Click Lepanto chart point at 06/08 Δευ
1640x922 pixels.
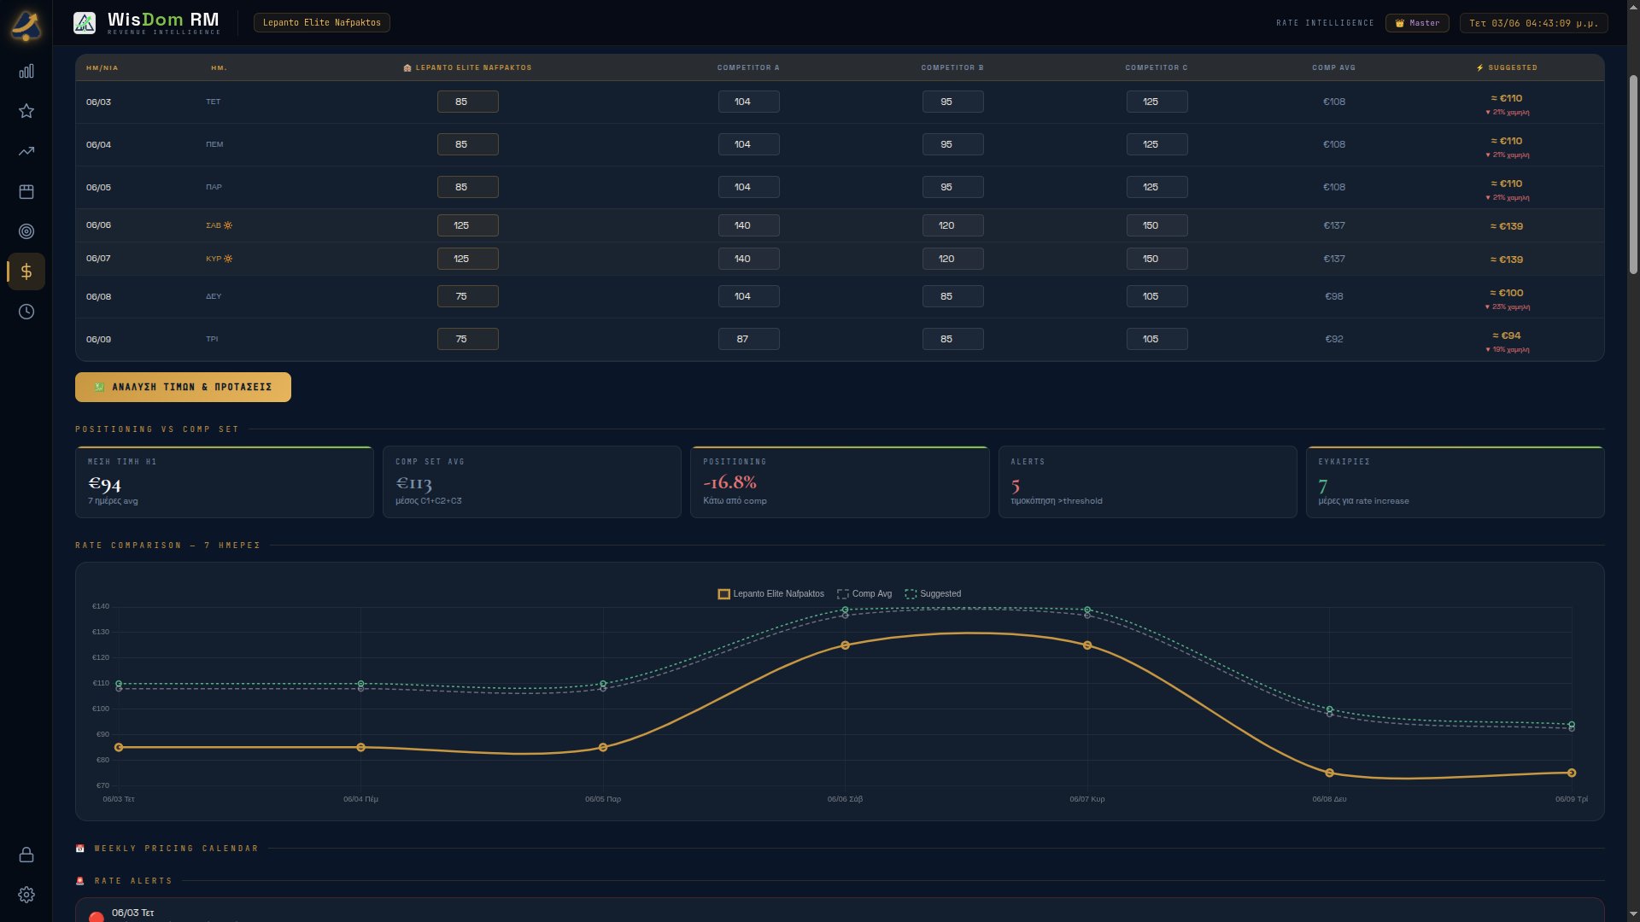1329,773
